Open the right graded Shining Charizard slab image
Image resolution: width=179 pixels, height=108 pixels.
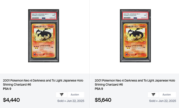(134, 36)
